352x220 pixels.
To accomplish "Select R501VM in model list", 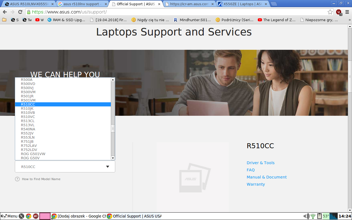I will tap(63, 100).
